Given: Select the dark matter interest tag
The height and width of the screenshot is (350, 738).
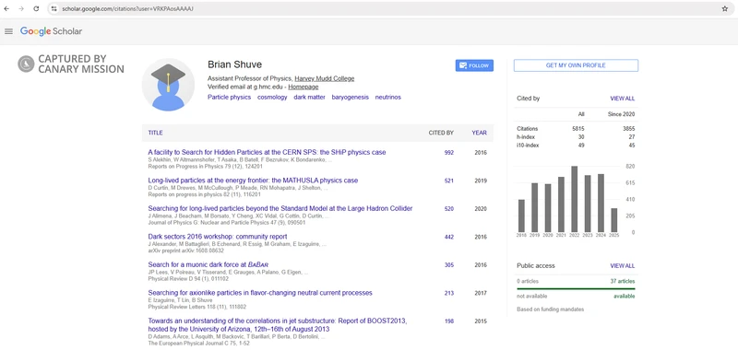Looking at the screenshot, I should pos(309,98).
